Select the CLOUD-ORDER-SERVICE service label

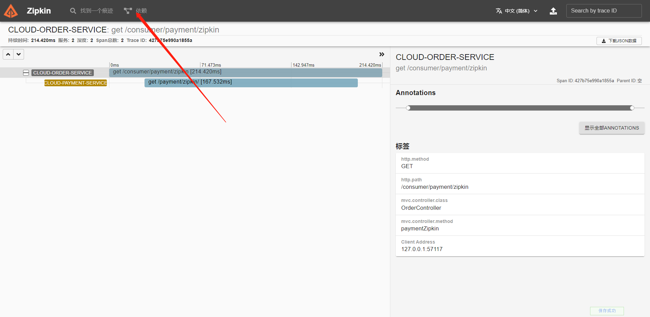pos(63,73)
